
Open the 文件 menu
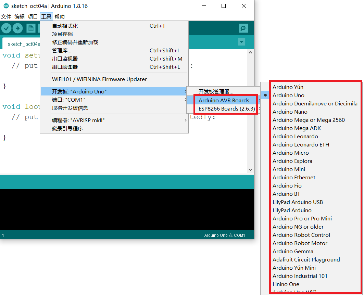[x=6, y=16]
